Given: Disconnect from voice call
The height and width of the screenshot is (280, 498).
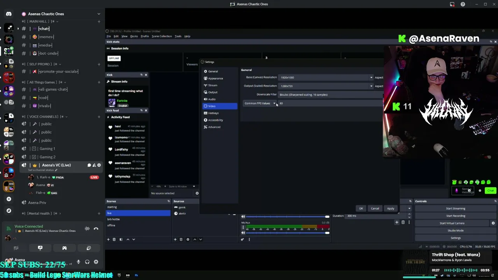Looking at the screenshot, I should (x=96, y=229).
